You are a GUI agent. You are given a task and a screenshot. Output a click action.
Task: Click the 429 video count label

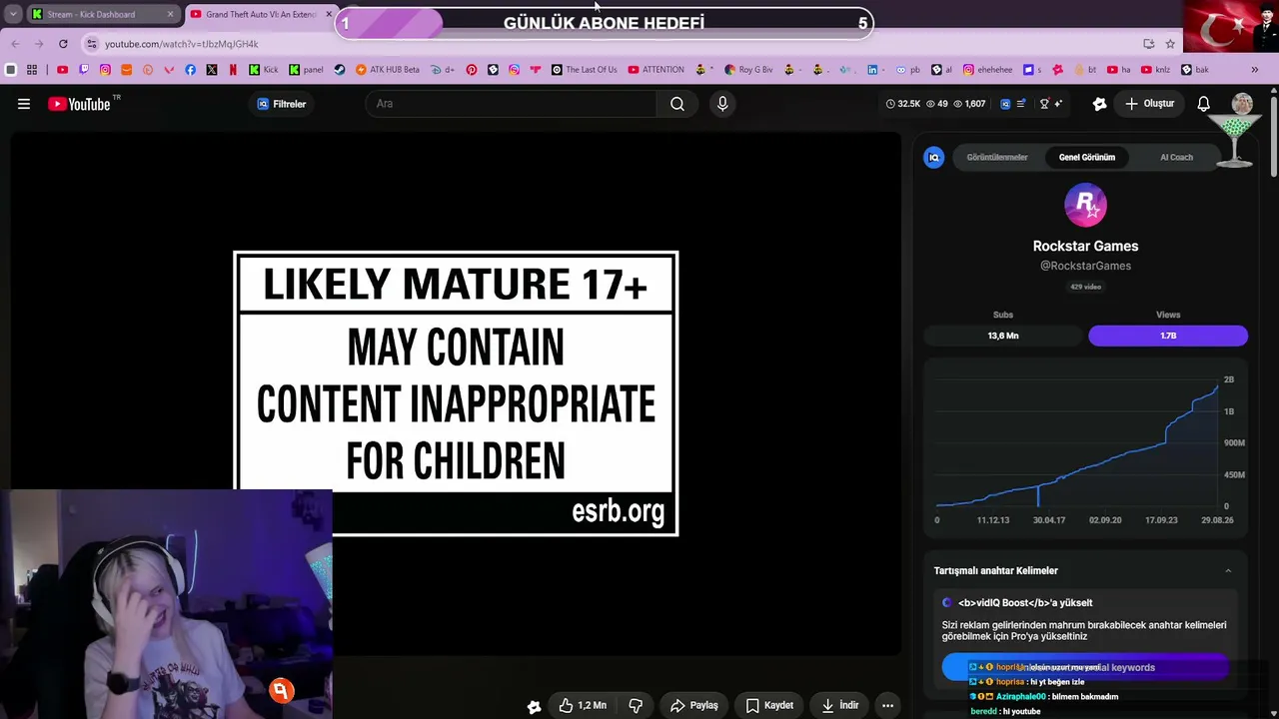click(x=1085, y=287)
